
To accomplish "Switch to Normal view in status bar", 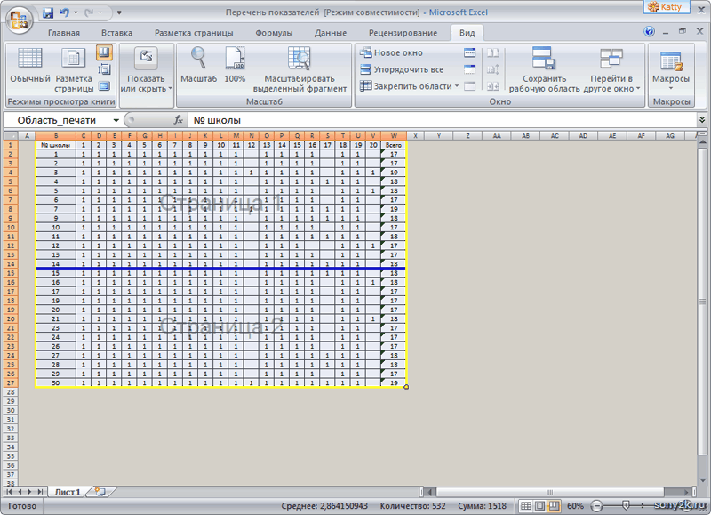I will pyautogui.click(x=525, y=506).
